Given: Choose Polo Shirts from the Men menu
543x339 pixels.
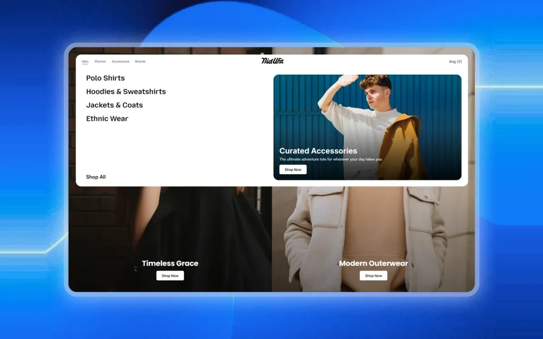Looking at the screenshot, I should tap(105, 78).
